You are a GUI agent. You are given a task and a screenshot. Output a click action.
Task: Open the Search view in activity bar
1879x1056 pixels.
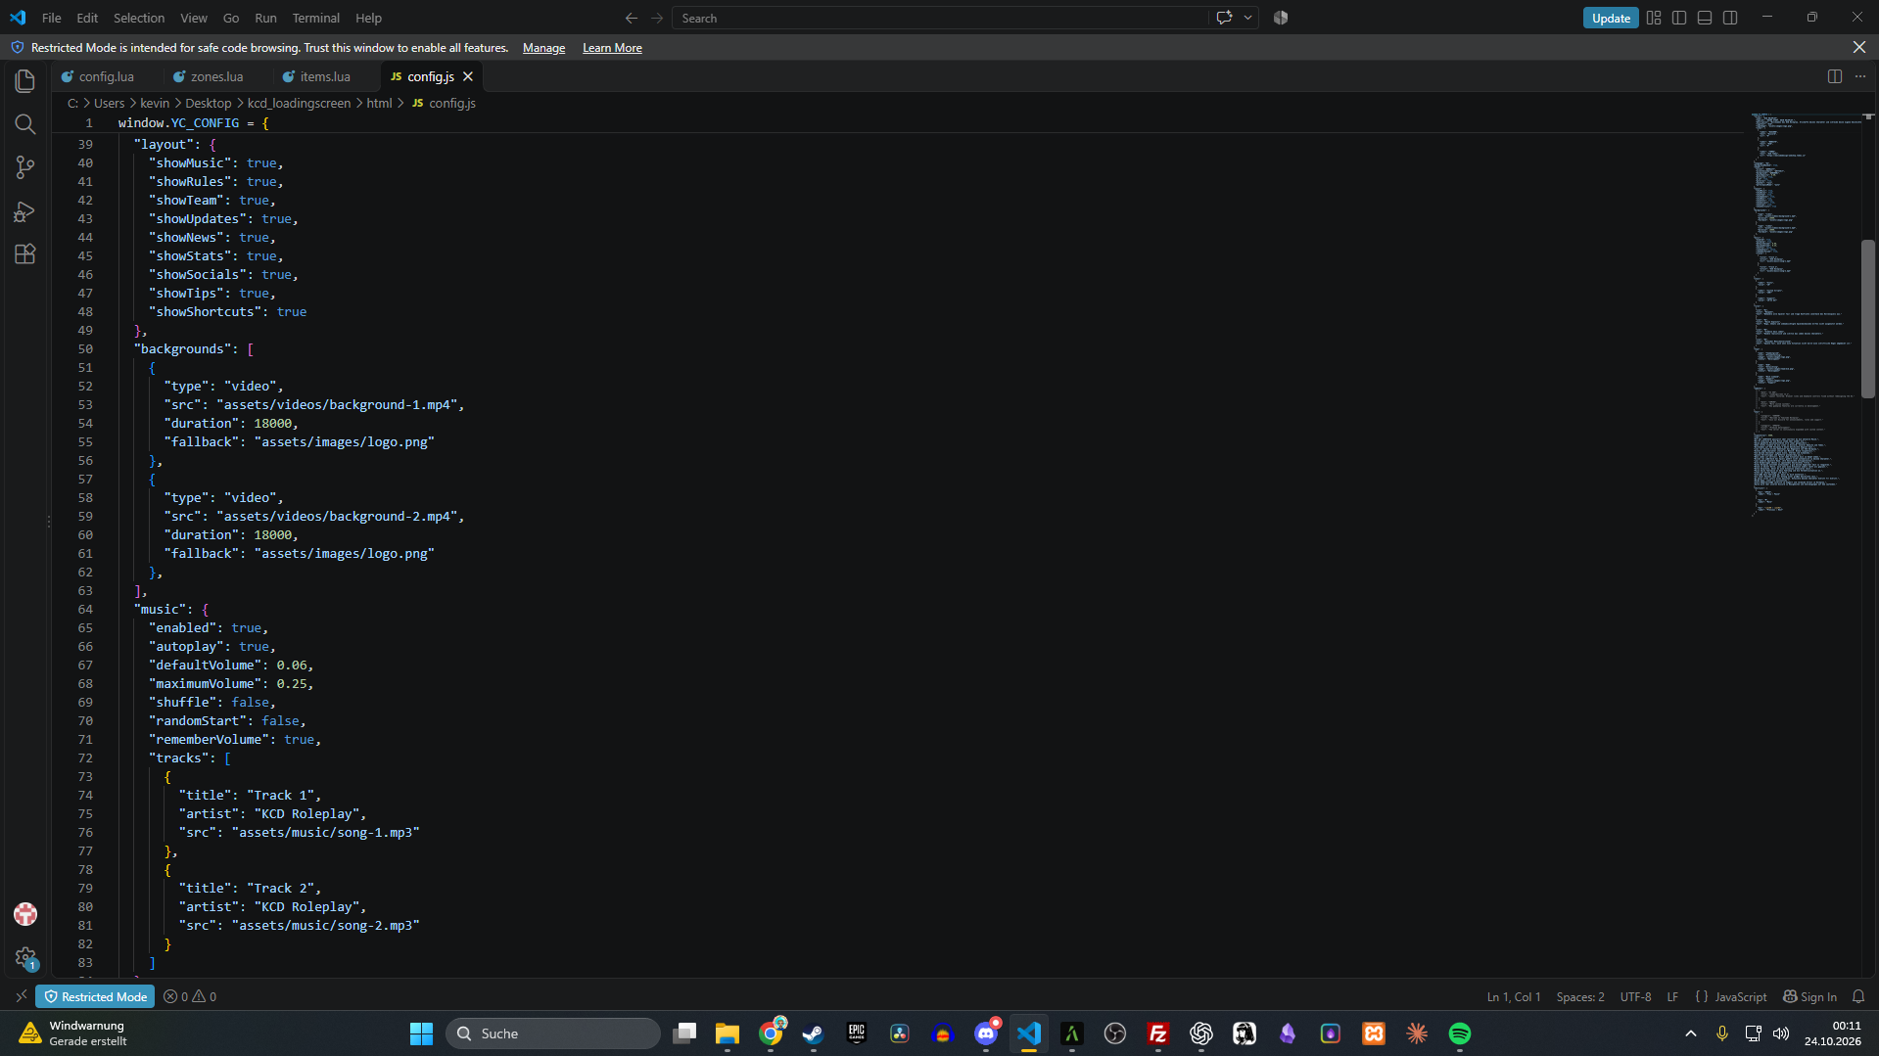click(x=25, y=124)
